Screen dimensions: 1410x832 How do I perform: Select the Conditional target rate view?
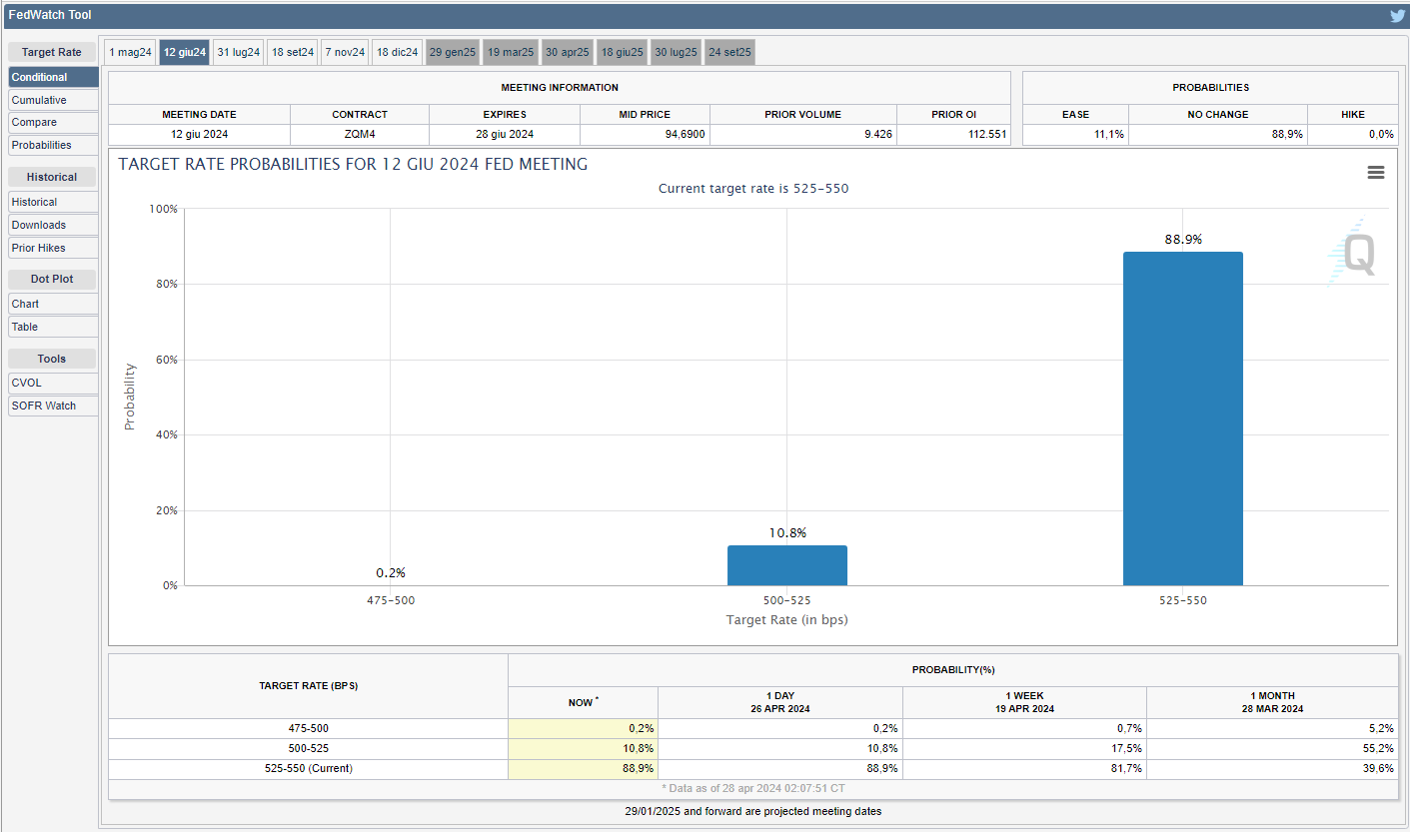click(x=53, y=77)
